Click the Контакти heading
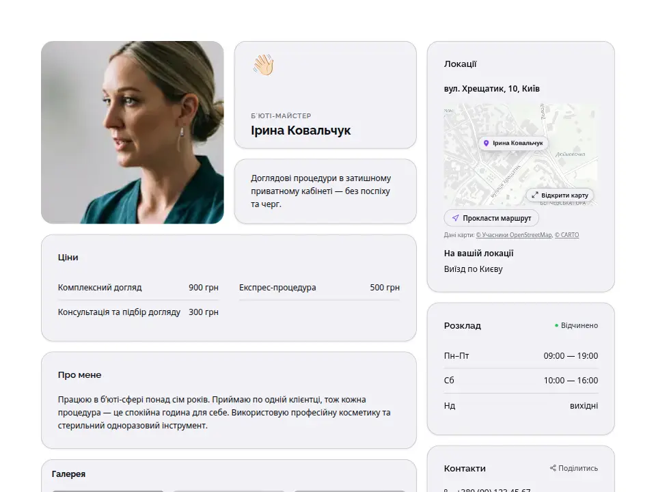 click(x=465, y=469)
